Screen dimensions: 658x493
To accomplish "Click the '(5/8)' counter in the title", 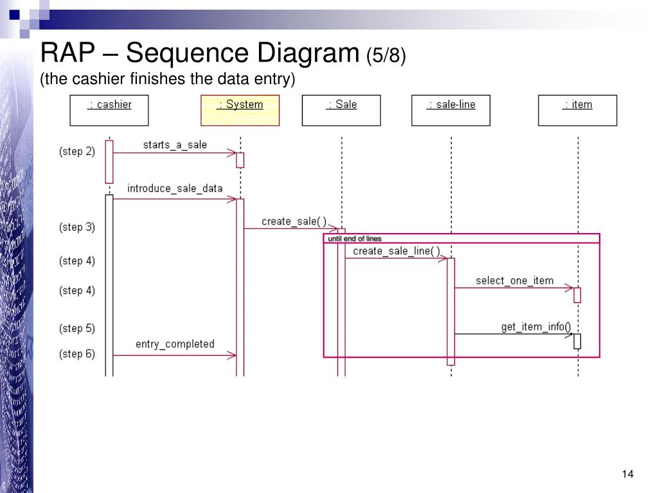I will (386, 55).
